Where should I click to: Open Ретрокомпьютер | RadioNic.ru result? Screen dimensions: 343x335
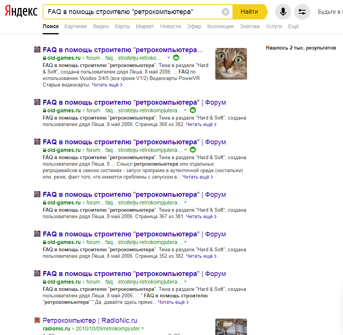pos(90,321)
